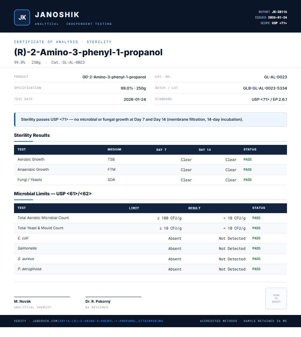The height and width of the screenshot is (337, 301).
Task: Click the (R)-2-Amino-3-phenyl-1-propanol main title
Action: pos(88,52)
